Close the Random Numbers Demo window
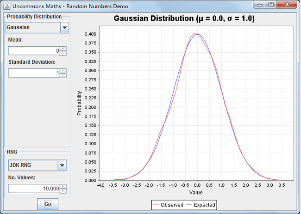Viewport: 301px width, 214px height. click(287, 5)
